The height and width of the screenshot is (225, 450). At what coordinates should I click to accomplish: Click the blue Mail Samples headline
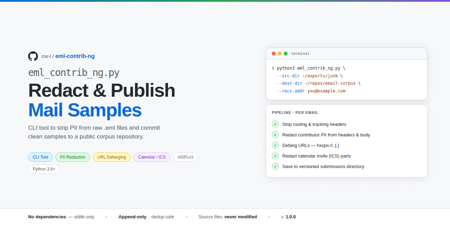pyautogui.click(x=85, y=110)
